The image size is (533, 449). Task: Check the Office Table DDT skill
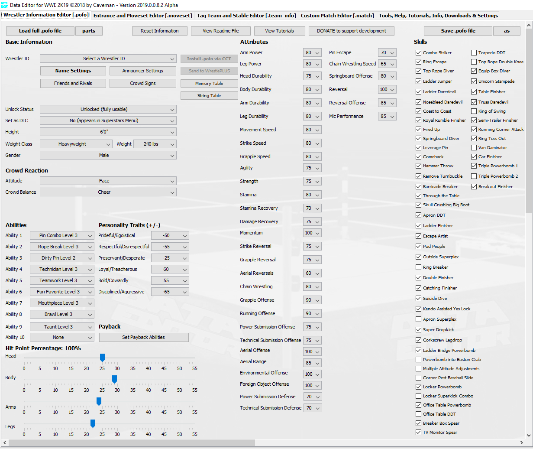(418, 414)
